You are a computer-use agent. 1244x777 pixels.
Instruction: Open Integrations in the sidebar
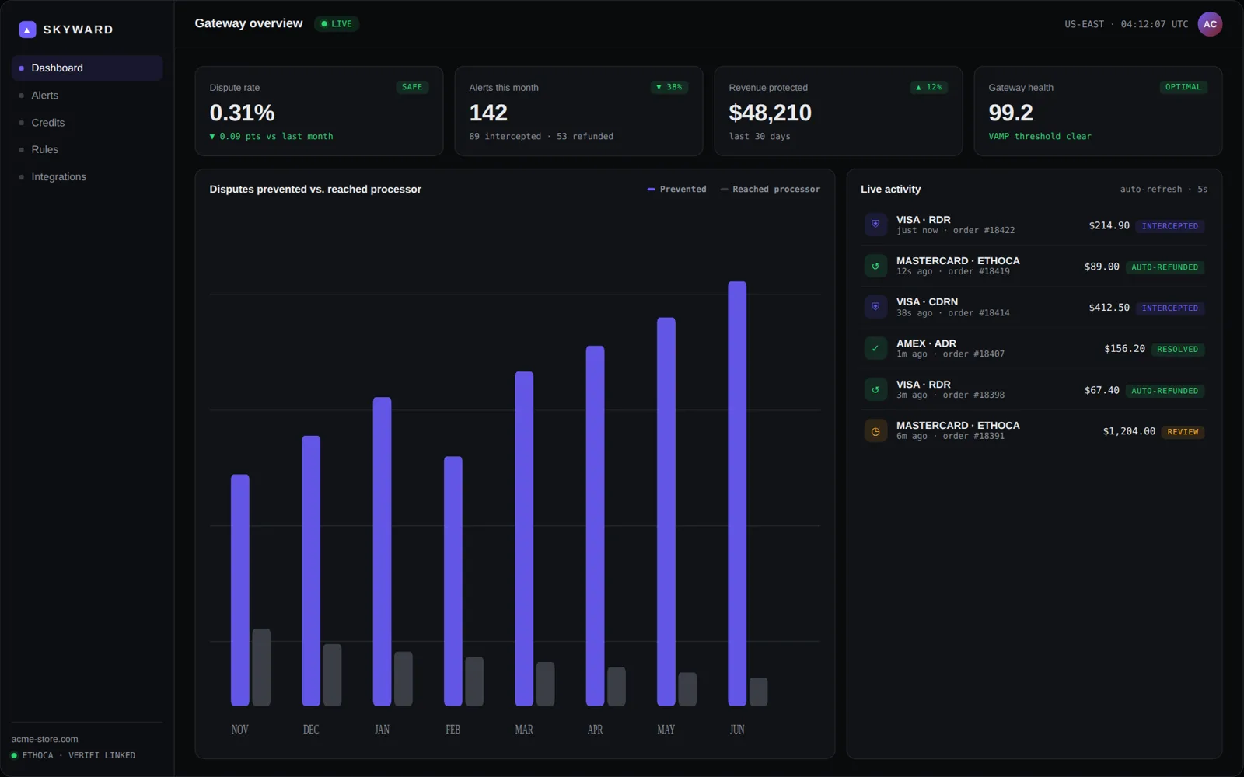pyautogui.click(x=87, y=176)
